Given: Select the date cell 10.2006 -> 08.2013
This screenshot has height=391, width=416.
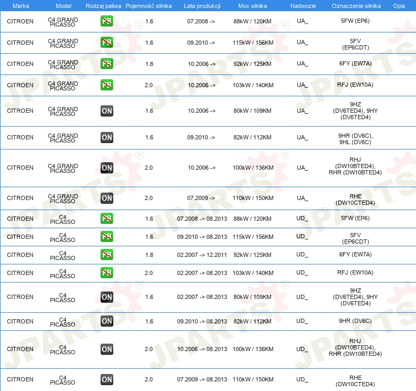Looking at the screenshot, I should pyautogui.click(x=202, y=349).
